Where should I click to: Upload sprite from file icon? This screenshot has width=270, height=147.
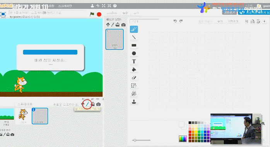[93, 104]
